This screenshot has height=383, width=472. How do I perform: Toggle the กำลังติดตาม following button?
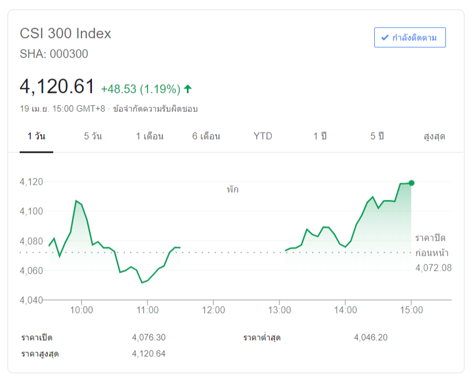[x=410, y=38]
